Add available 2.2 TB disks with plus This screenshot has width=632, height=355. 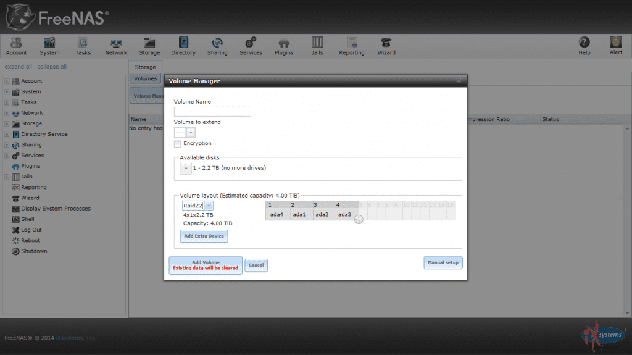186,168
